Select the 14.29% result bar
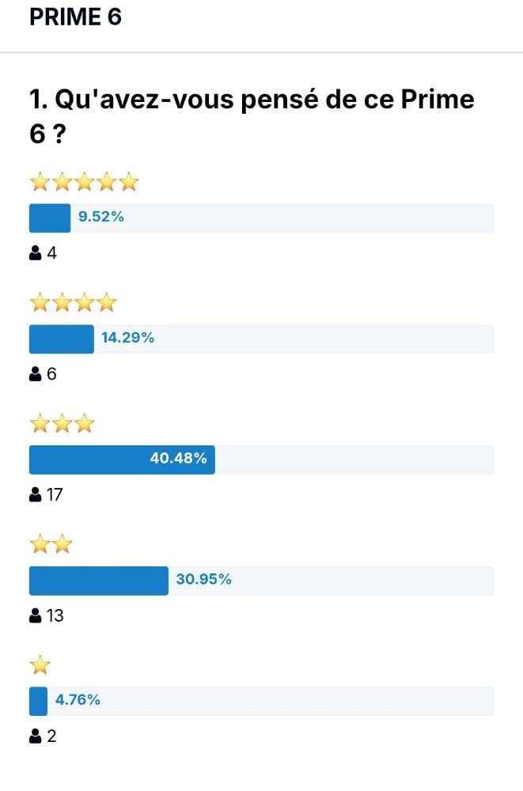Image resolution: width=523 pixels, height=791 pixels. [261, 339]
